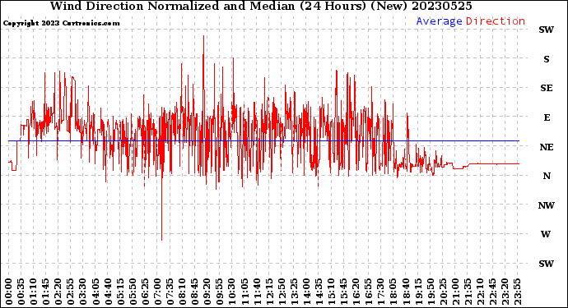
Task: Click the 06:25 time label
Action: (145, 292)
